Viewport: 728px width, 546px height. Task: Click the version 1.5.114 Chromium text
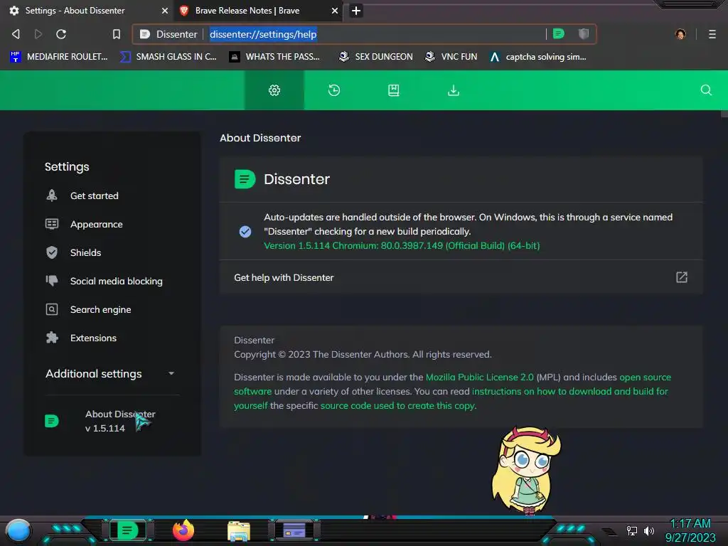[402, 245]
